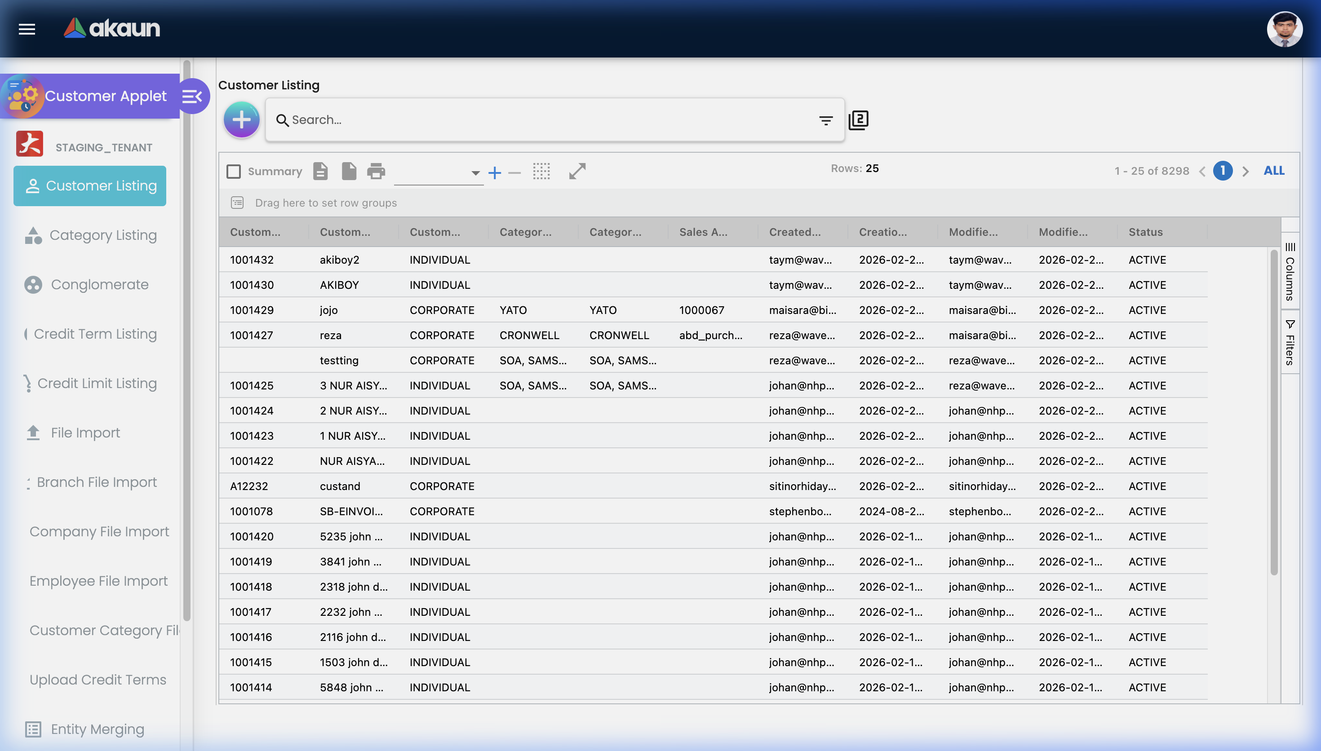Toggle selection checkbox off for Summary row
The height and width of the screenshot is (751, 1321).
click(x=233, y=171)
